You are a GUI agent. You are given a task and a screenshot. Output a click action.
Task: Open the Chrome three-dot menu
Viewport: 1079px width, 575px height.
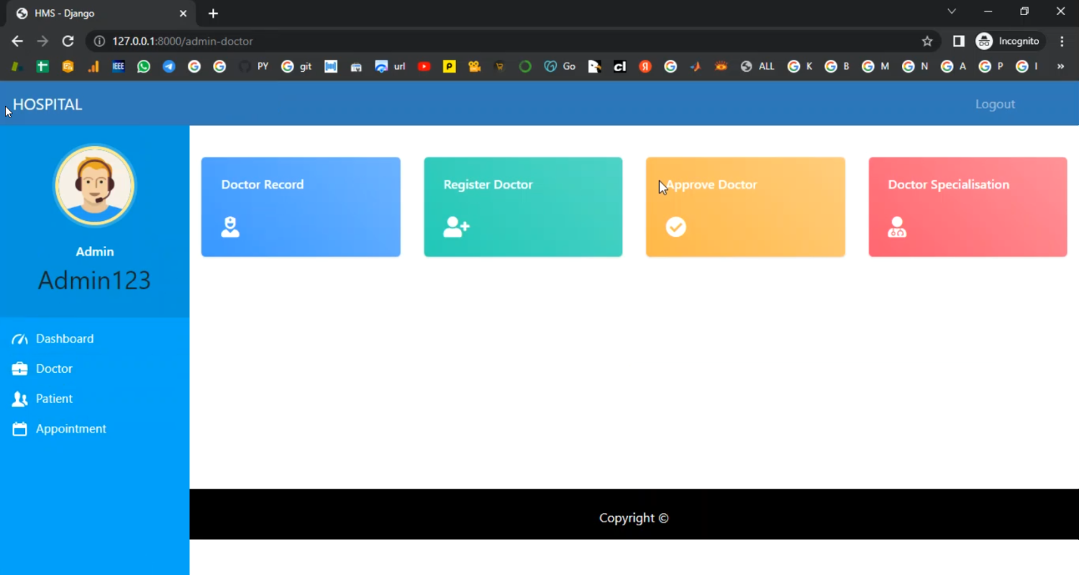click(1062, 41)
